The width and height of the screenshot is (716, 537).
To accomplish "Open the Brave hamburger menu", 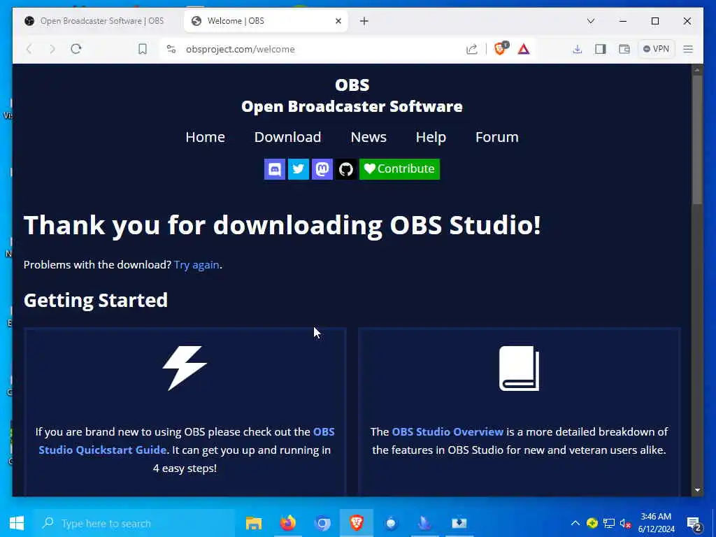I will click(688, 49).
